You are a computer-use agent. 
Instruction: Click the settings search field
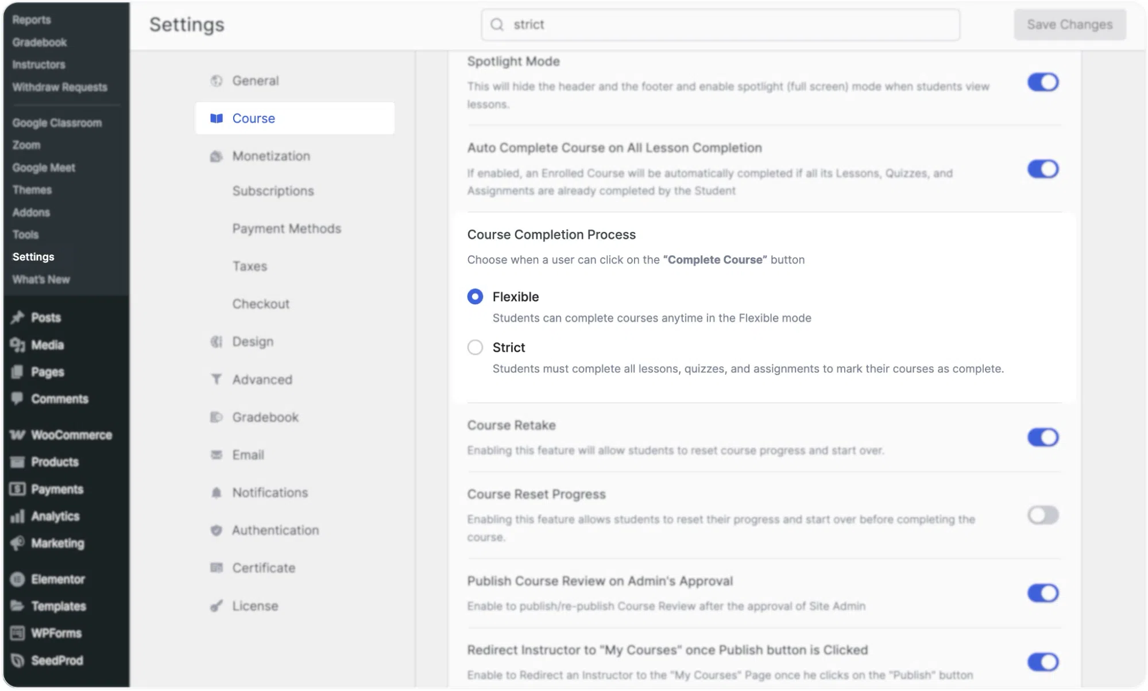coord(720,25)
